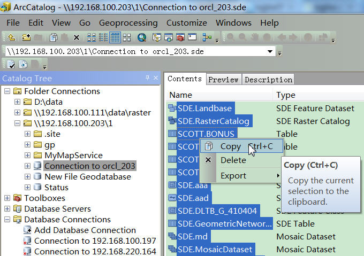Image resolution: width=364 pixels, height=256 pixels.
Task: Expand the Toolboxes node
Action: pos(7,198)
